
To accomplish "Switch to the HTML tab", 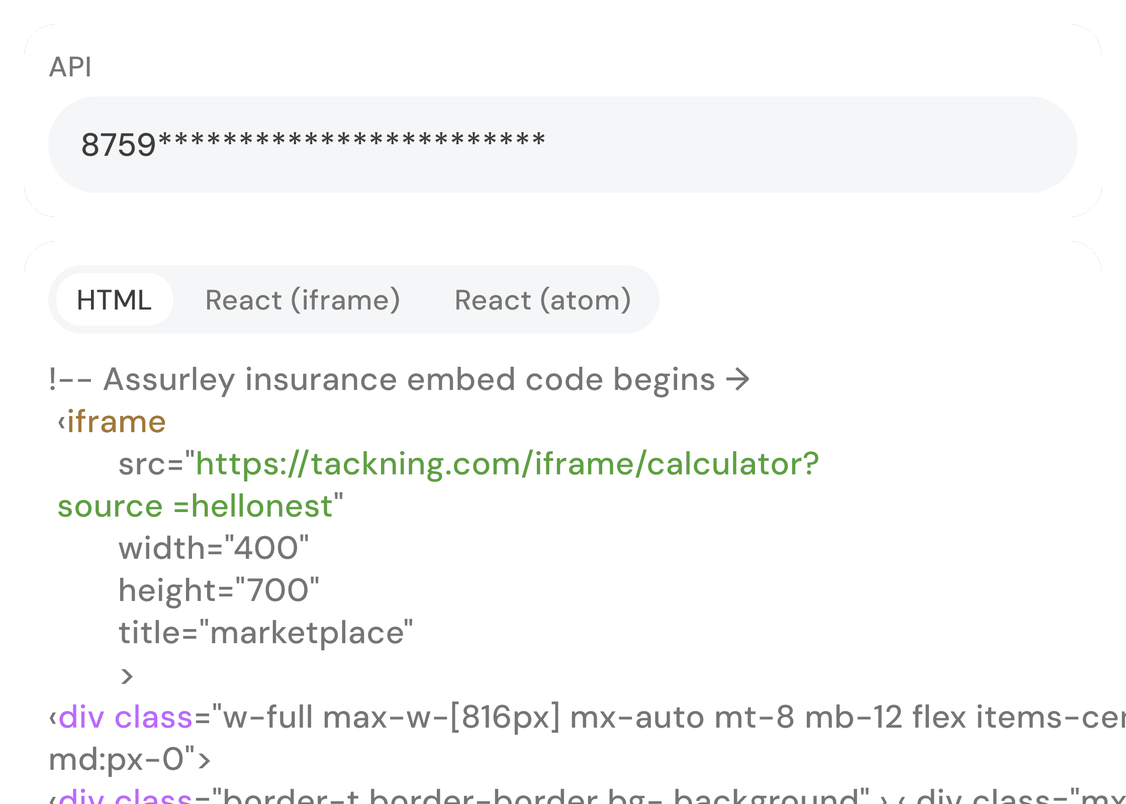I will (x=114, y=300).
